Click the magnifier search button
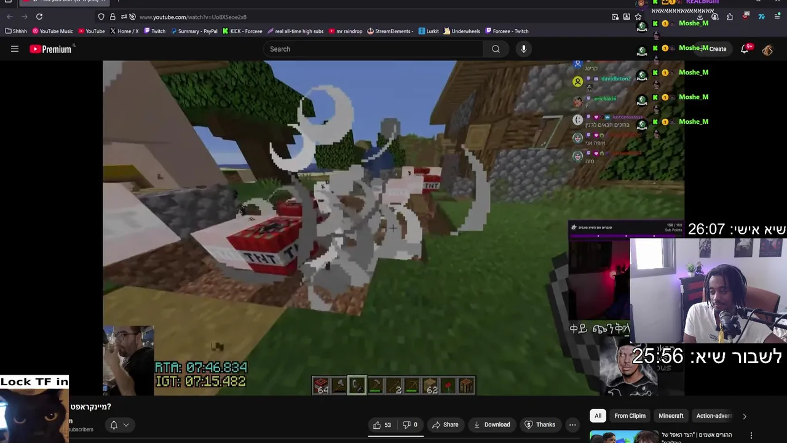The height and width of the screenshot is (443, 787). (x=496, y=49)
